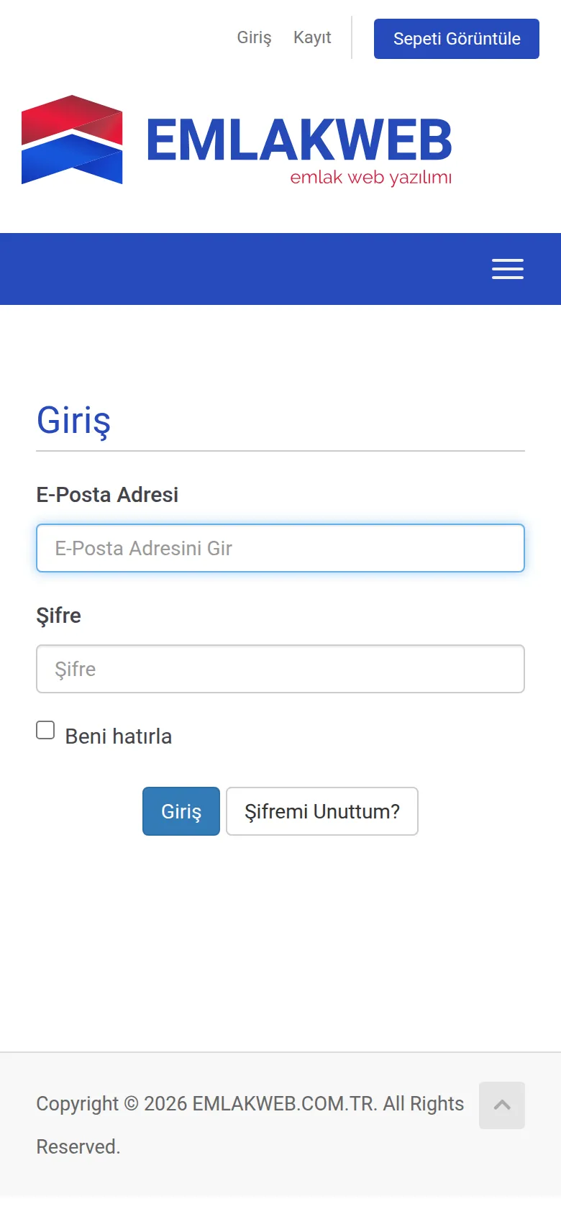
Task: Click the large Giriş page heading
Action: (x=73, y=420)
